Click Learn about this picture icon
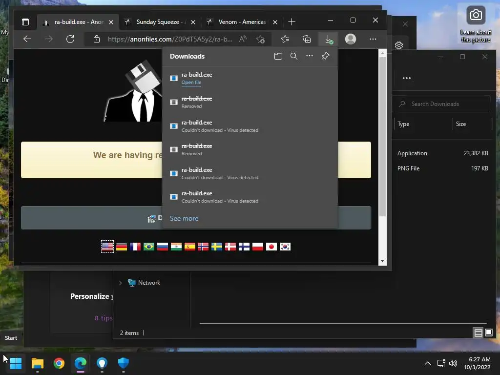Screen dimensions: 500x375 [x=476, y=24]
